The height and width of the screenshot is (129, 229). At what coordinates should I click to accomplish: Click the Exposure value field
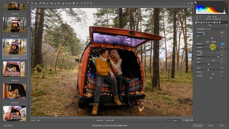coord(223,44)
